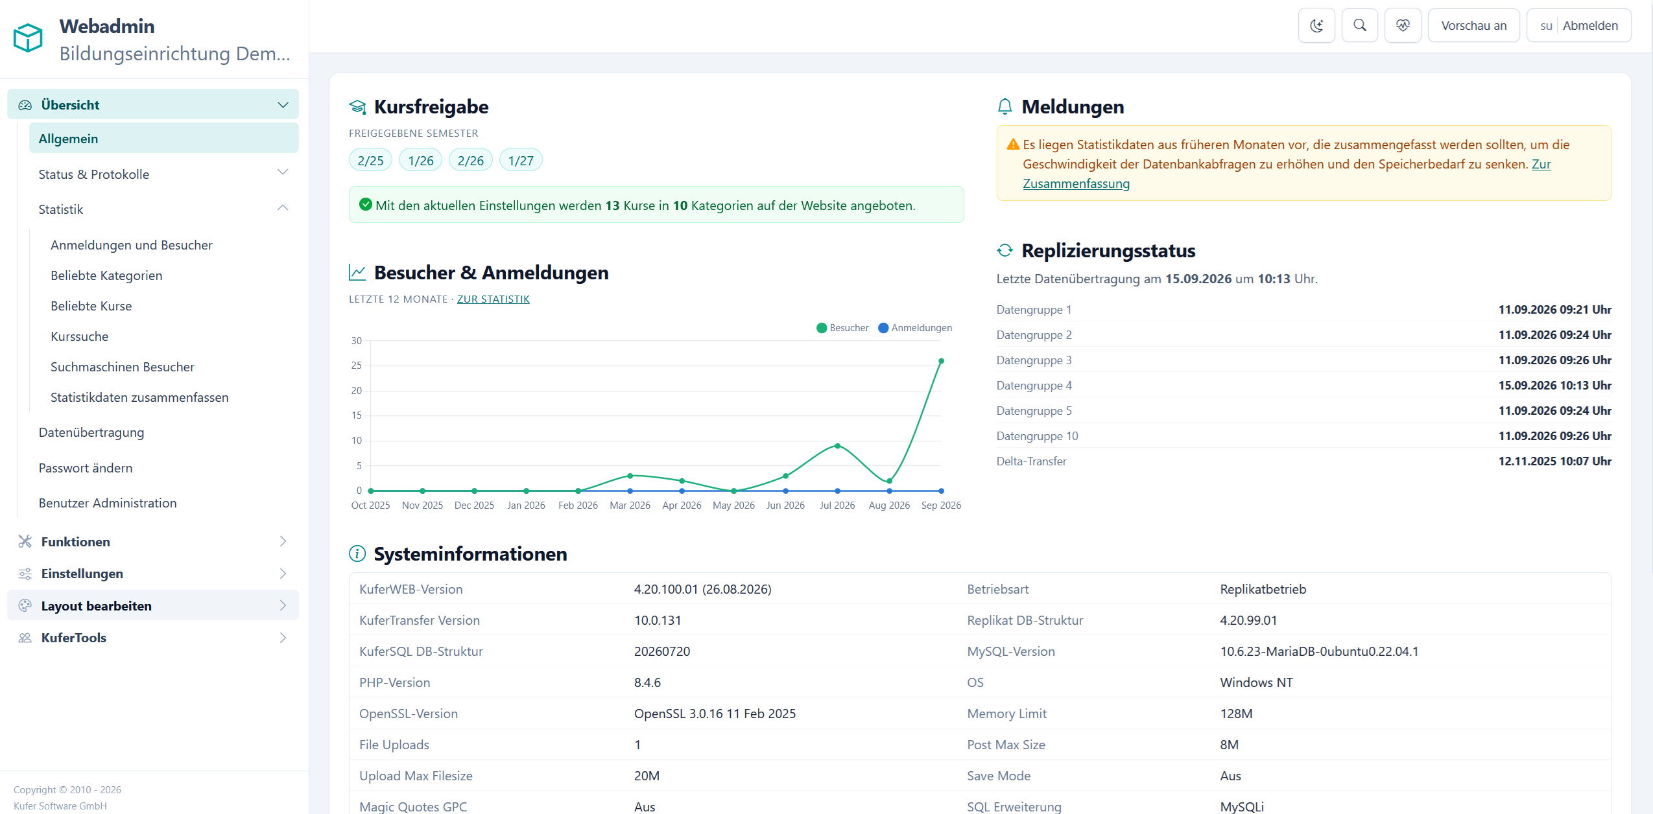
Task: Collapse the Übersicht section chevron
Action: pyautogui.click(x=283, y=104)
